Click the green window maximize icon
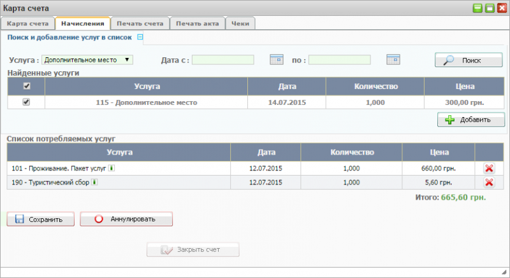 coord(490,8)
